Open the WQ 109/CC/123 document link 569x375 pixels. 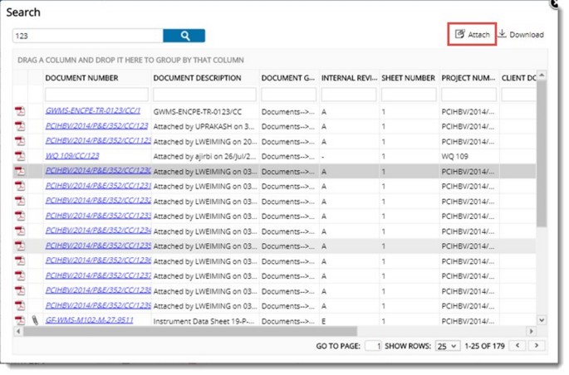pos(72,156)
